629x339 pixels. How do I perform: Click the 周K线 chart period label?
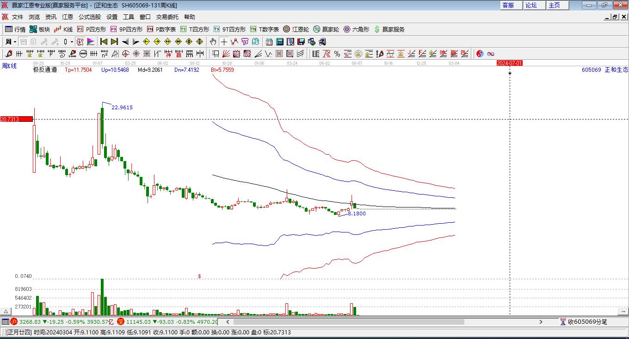click(9, 66)
